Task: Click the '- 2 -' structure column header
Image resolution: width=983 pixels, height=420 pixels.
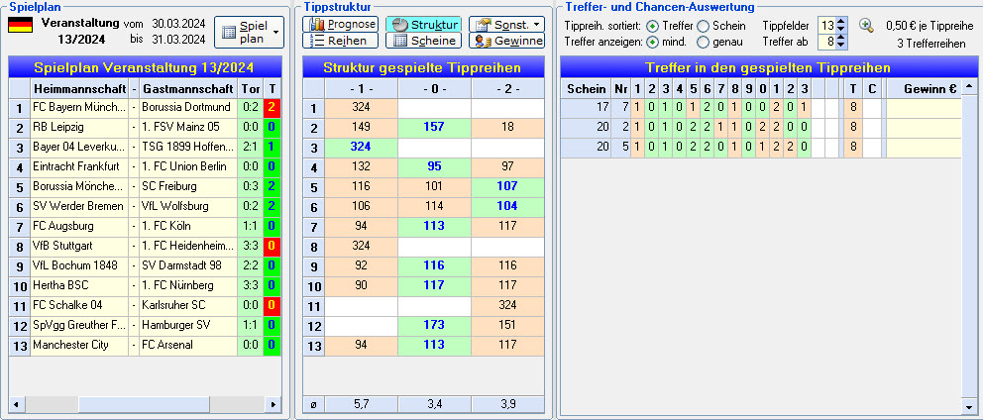Action: click(507, 88)
